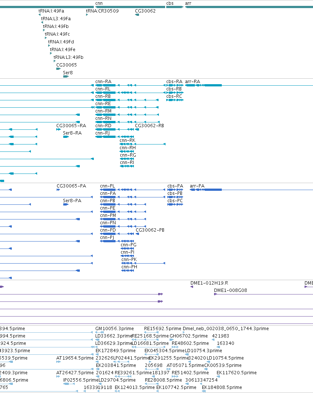Select the arr-RA transcript
The height and width of the screenshot is (393, 313).
pyautogui.click(x=193, y=82)
